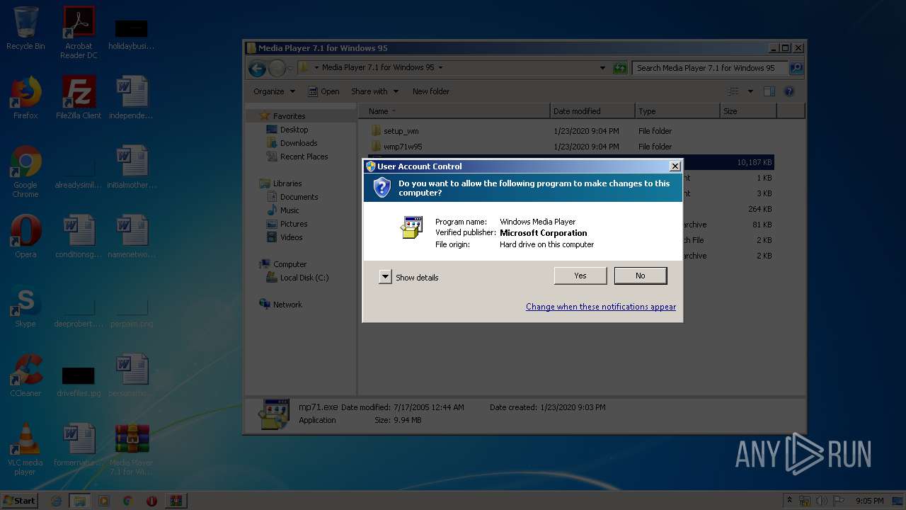The image size is (906, 510).
Task: Click Explorer Back arrow button
Action: coord(257,68)
